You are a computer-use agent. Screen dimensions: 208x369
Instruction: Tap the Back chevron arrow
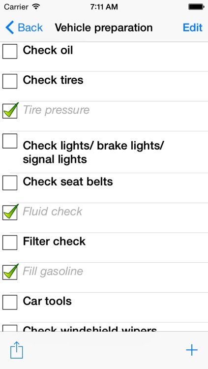pos(10,27)
